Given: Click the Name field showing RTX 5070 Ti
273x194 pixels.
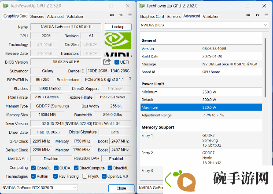Looking at the screenshot, I should tap(66, 27).
